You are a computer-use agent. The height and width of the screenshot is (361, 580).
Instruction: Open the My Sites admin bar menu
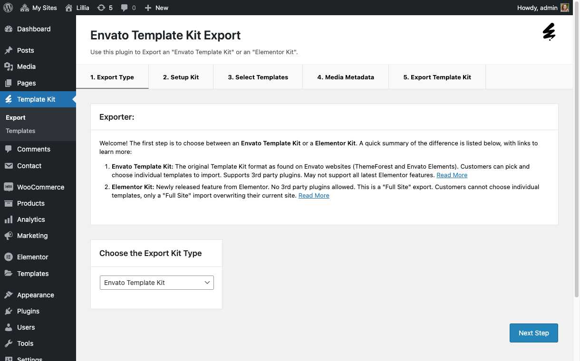[39, 8]
